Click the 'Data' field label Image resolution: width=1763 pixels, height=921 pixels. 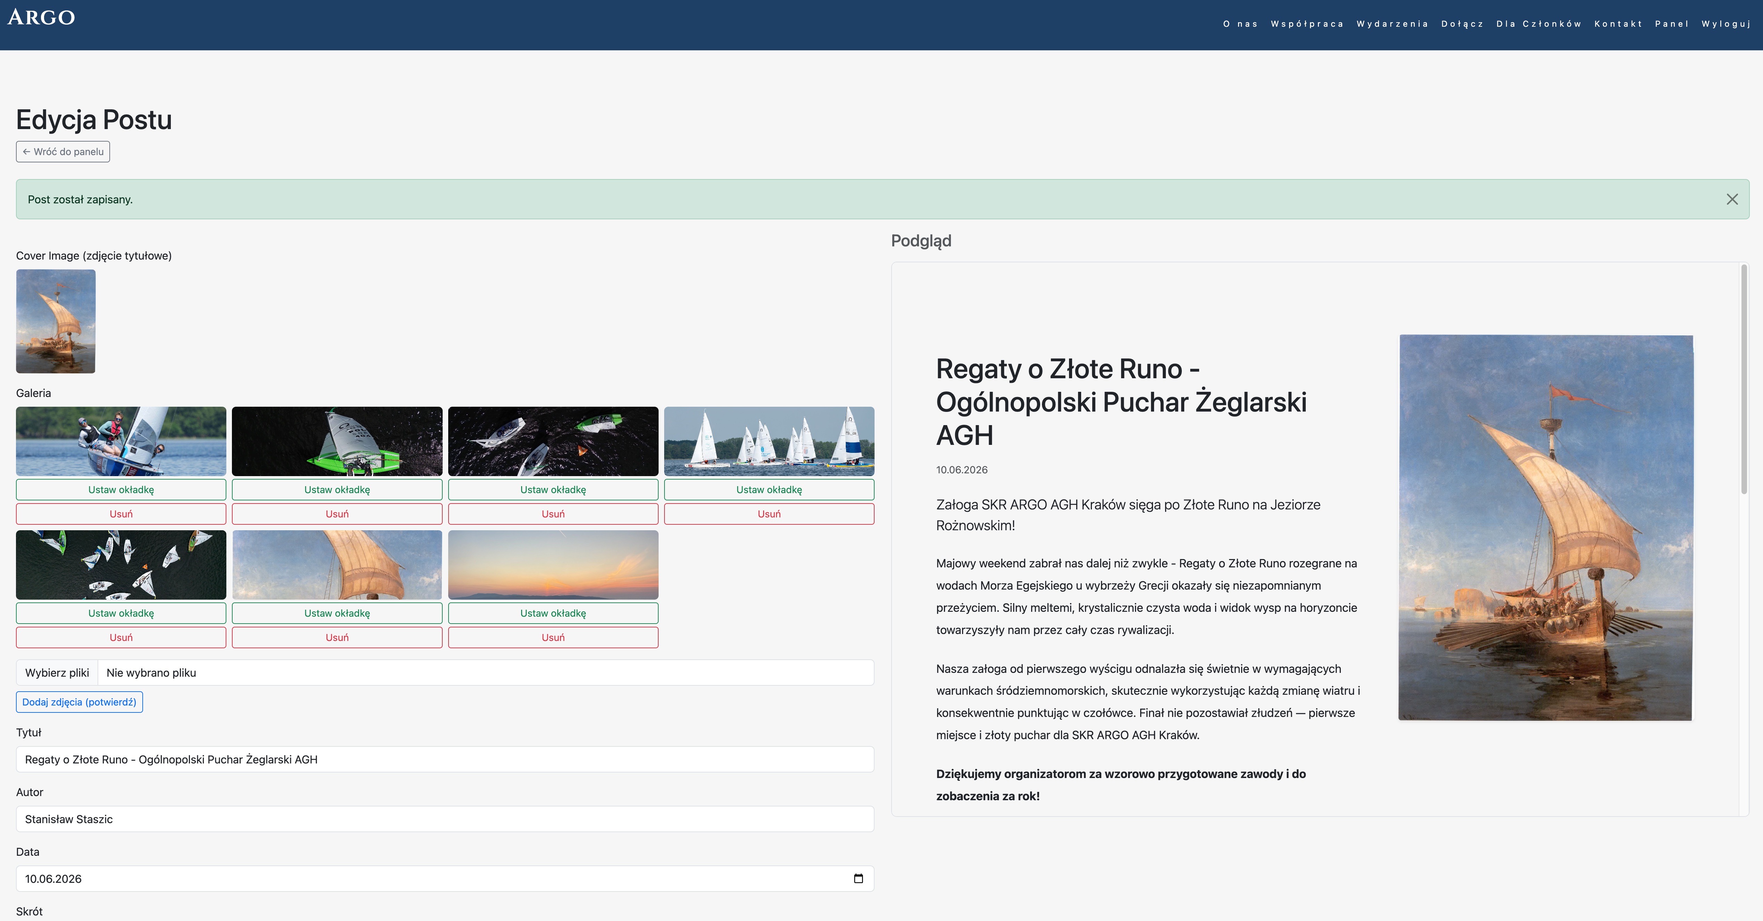tap(28, 852)
